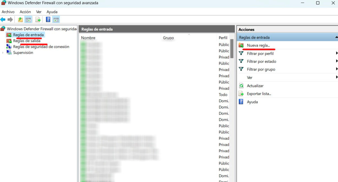Open the Archivo menu
This screenshot has width=338, height=182.
[8, 12]
